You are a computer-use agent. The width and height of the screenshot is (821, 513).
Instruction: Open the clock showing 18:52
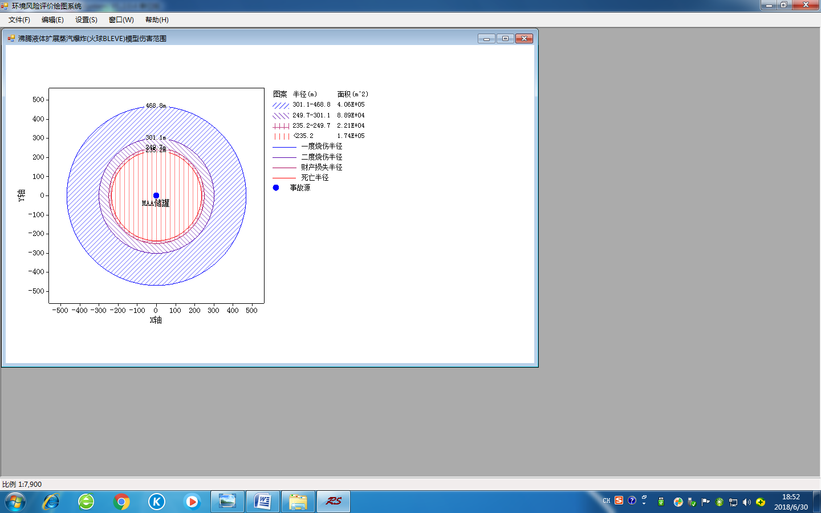click(x=791, y=502)
